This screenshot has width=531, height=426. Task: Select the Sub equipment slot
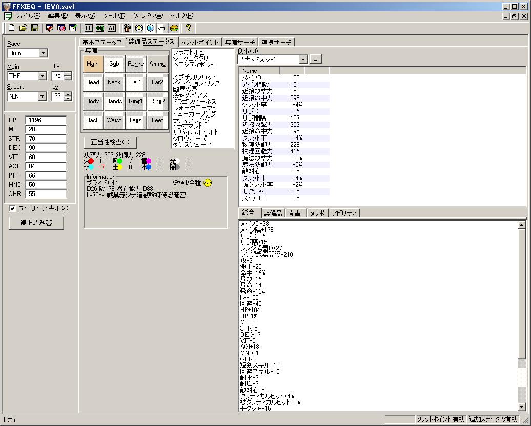(114, 64)
